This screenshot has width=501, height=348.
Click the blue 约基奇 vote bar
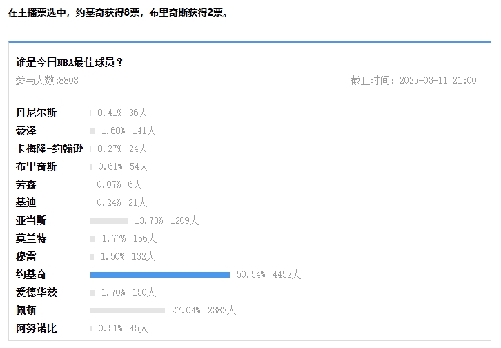pos(160,275)
